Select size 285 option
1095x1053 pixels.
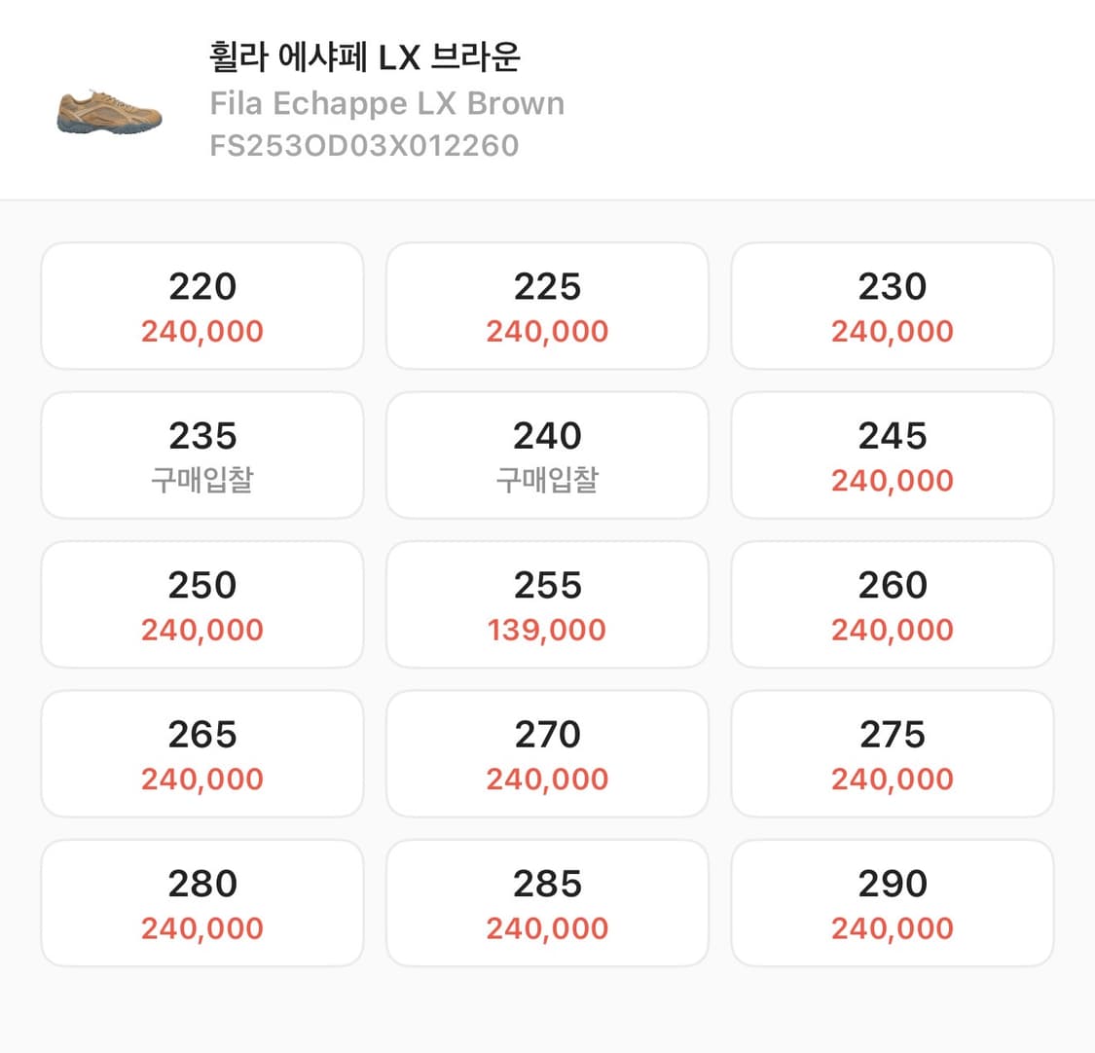coord(547,901)
